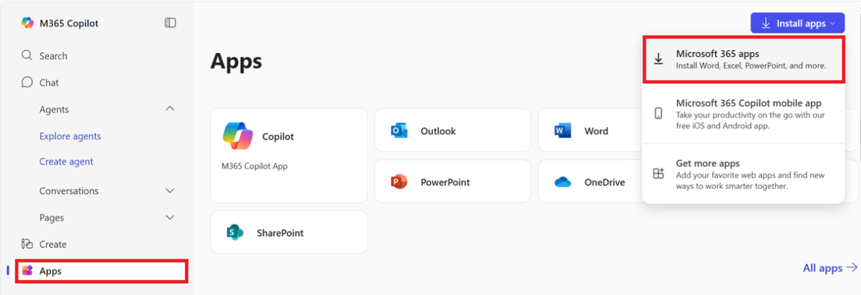Screen dimensions: 861x295
Task: Click the OneDrive cloud icon
Action: tap(563, 182)
